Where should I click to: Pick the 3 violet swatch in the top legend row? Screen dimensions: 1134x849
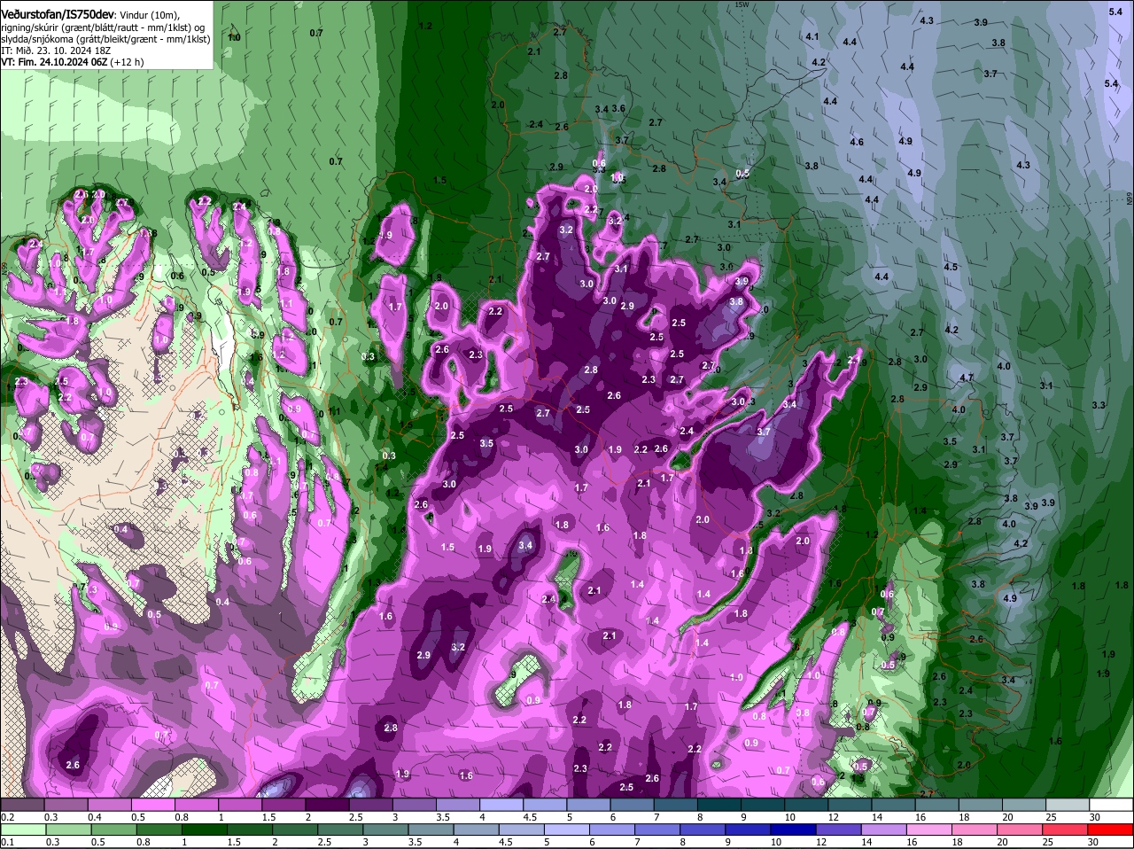coord(415,805)
